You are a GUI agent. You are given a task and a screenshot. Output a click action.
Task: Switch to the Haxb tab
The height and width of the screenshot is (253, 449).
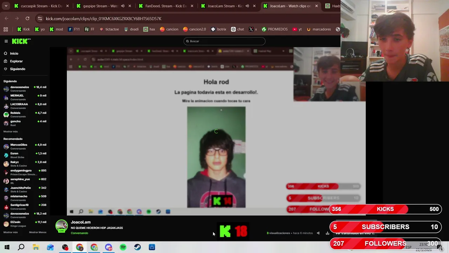tap(332, 6)
